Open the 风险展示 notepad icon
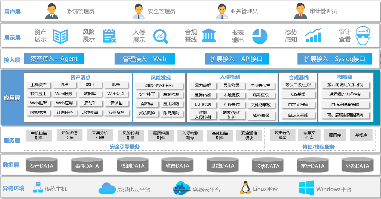381x199 pixels. coord(110,36)
